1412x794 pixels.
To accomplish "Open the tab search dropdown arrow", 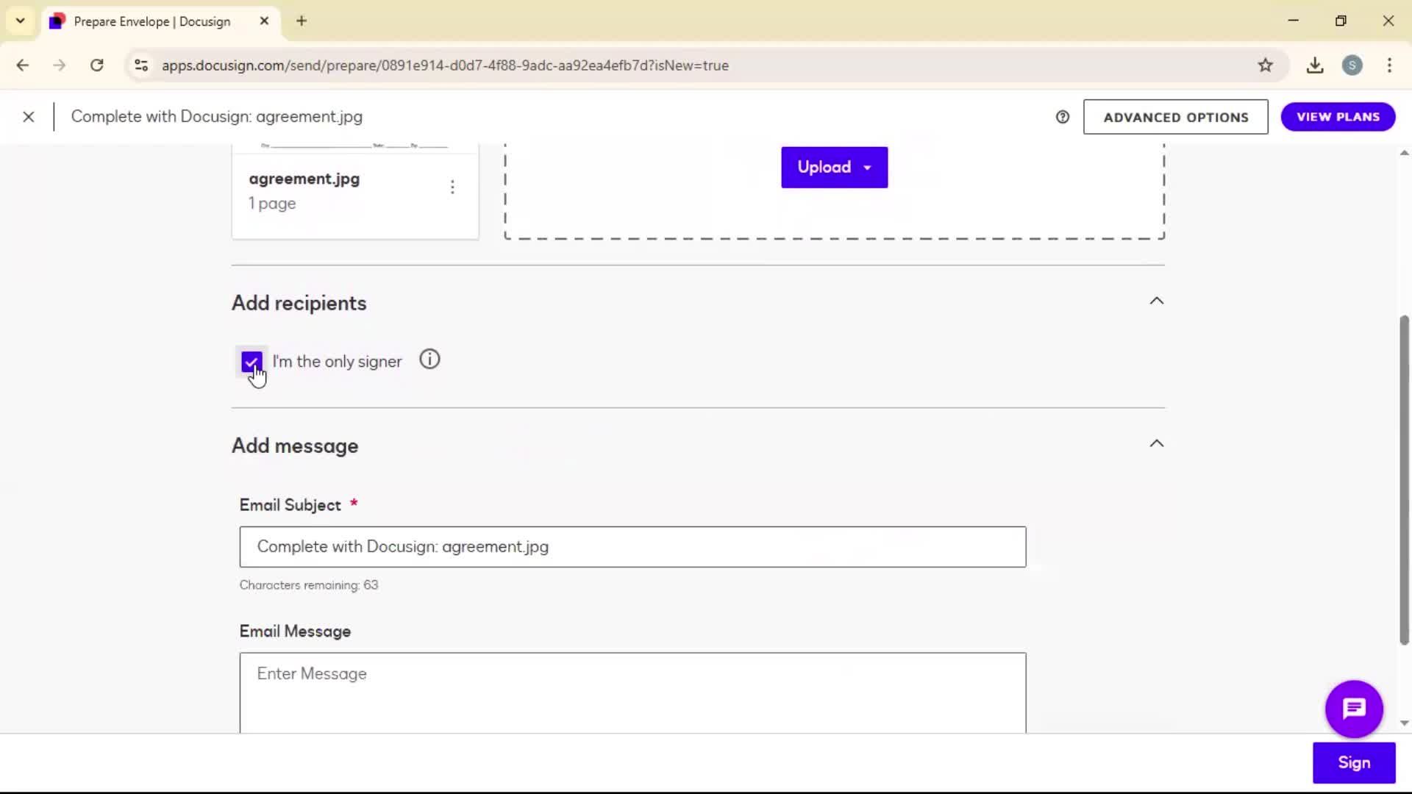I will pos(21,21).
